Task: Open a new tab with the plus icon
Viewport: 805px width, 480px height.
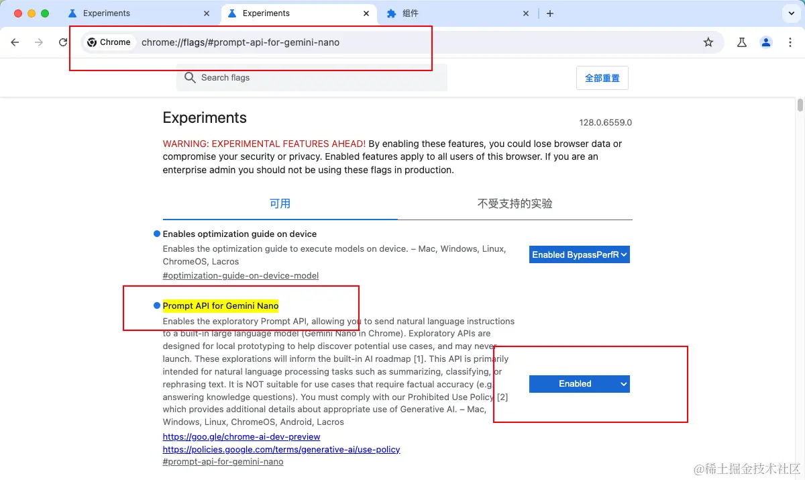Action: [x=550, y=13]
